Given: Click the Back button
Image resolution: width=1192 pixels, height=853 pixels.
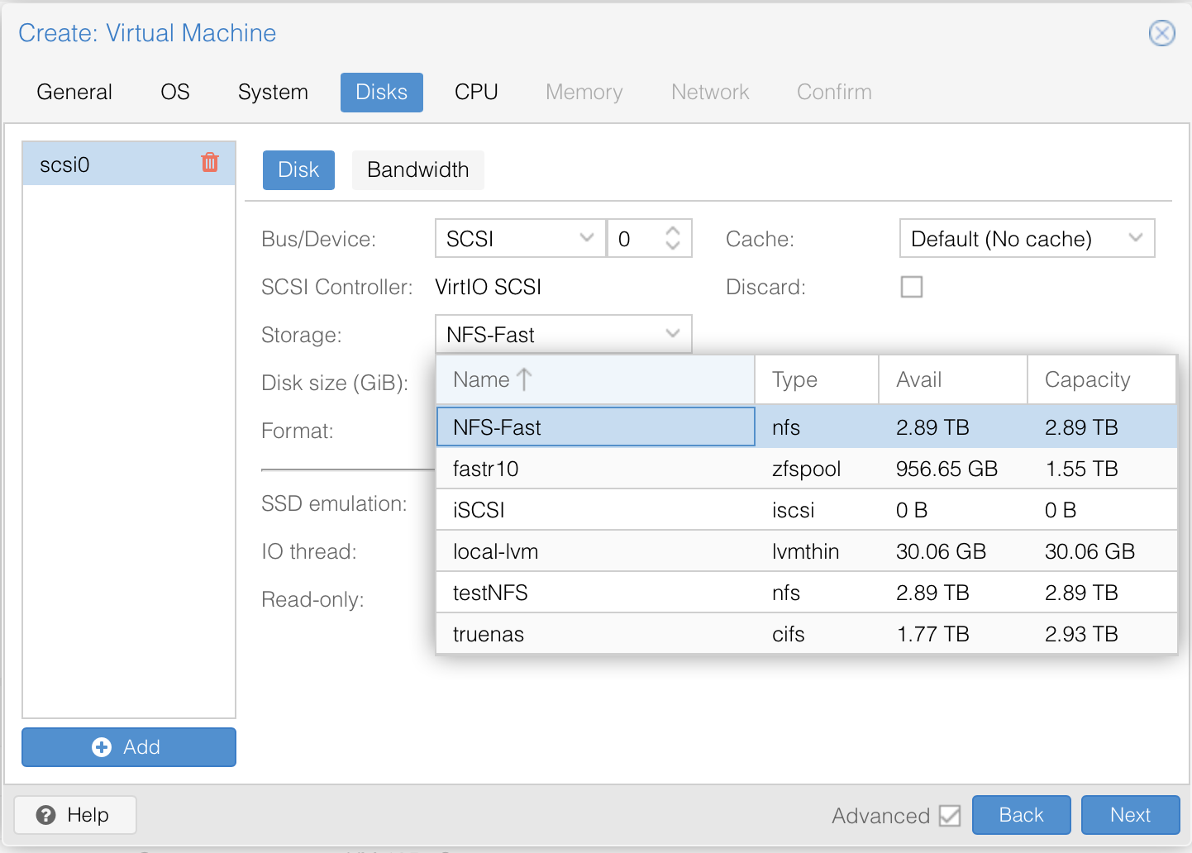Looking at the screenshot, I should pos(1022,815).
